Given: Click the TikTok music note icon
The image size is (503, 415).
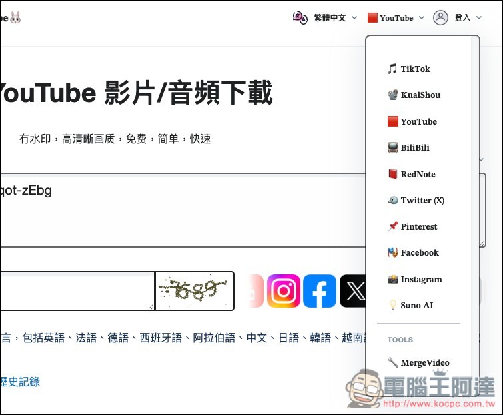Looking at the screenshot, I should pos(392,69).
